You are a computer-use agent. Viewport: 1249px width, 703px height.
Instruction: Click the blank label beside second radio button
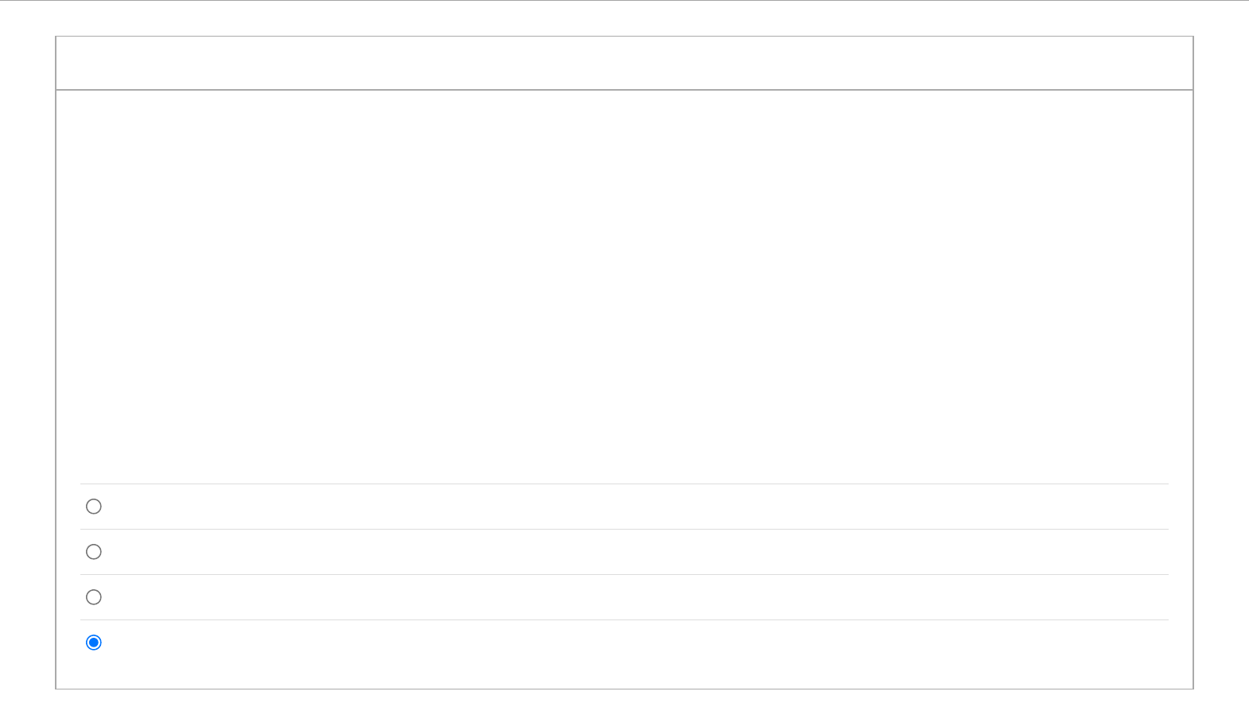pos(636,552)
